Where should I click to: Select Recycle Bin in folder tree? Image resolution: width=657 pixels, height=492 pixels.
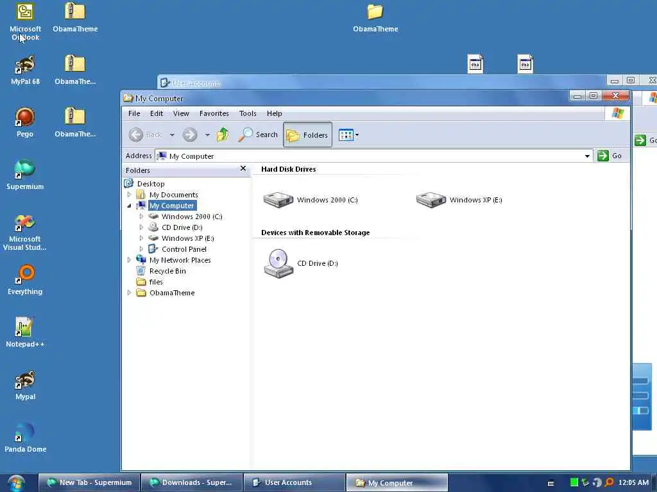167,271
